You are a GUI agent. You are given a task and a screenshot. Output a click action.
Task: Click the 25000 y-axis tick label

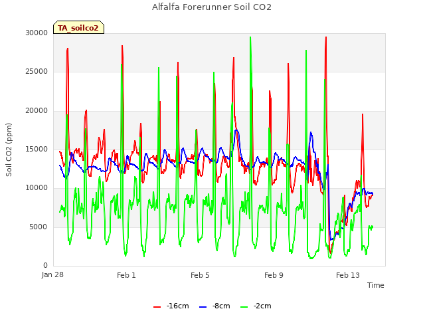pyautogui.click(x=37, y=72)
